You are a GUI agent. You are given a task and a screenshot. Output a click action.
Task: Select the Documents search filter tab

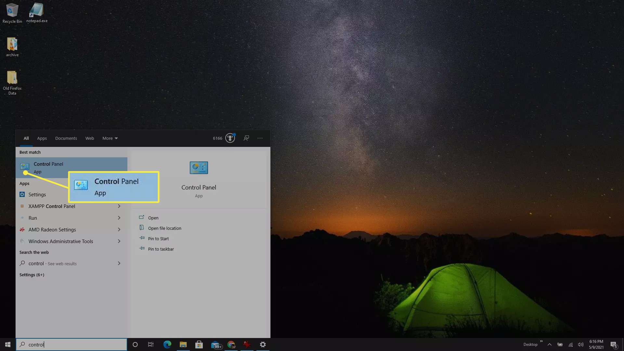(x=66, y=138)
